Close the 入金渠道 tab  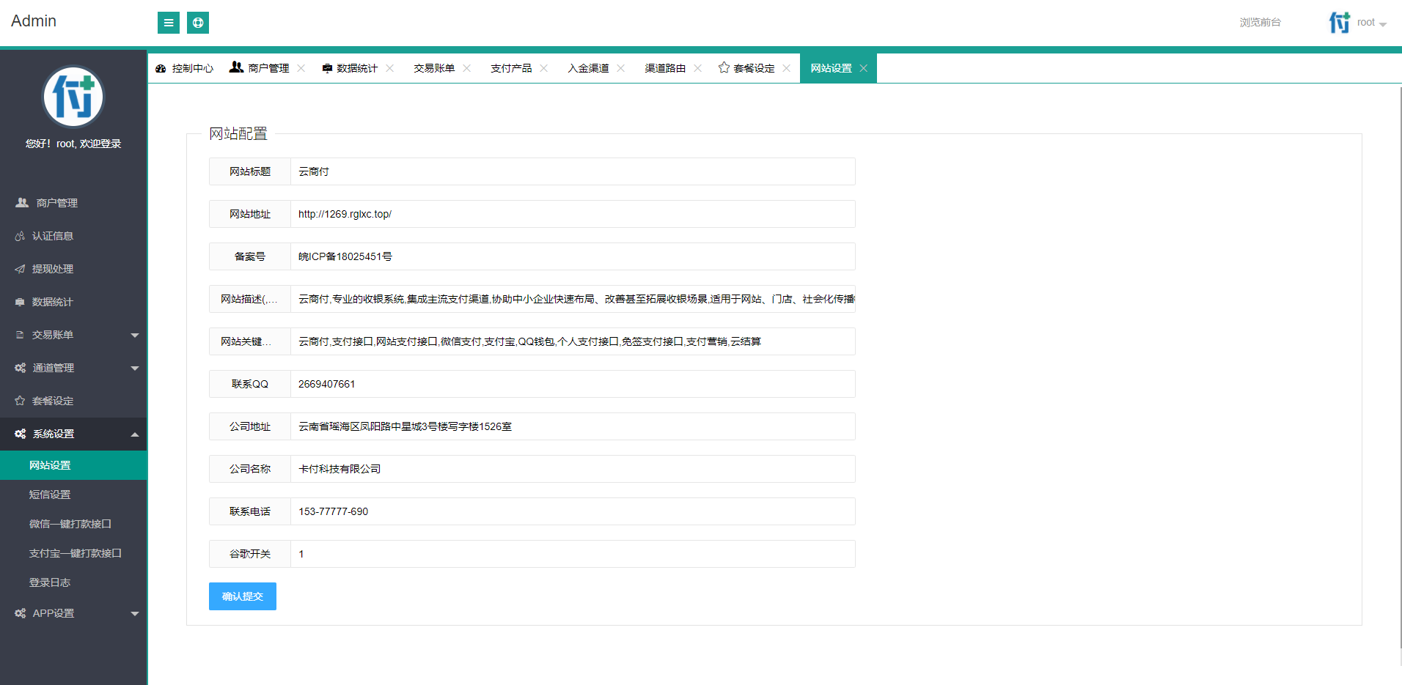click(x=621, y=68)
